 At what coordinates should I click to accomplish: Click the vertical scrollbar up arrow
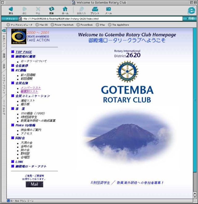[x=195, y=193]
